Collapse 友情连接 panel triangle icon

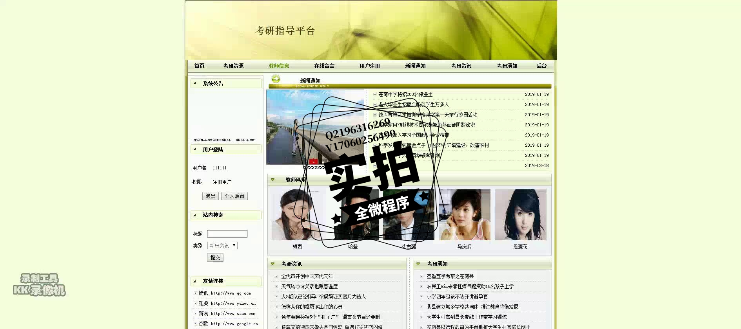(194, 281)
